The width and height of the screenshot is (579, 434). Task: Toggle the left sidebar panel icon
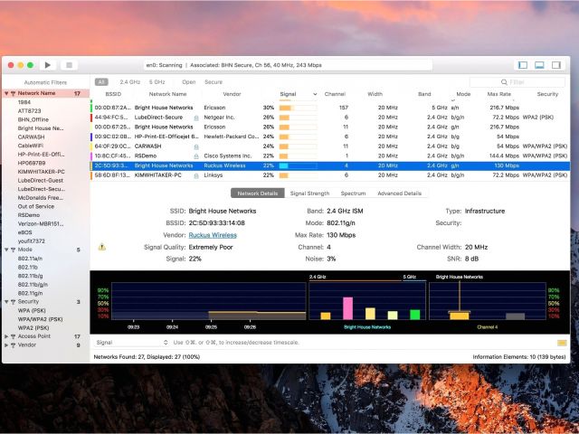522,65
